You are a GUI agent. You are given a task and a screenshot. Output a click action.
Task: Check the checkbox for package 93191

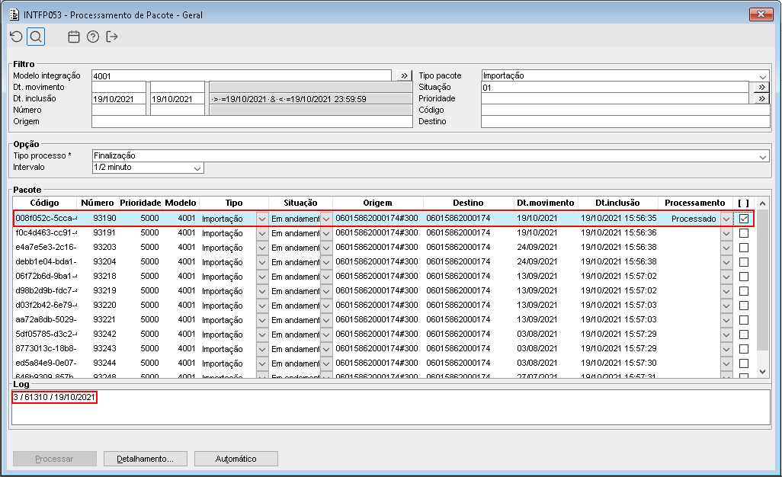[744, 233]
